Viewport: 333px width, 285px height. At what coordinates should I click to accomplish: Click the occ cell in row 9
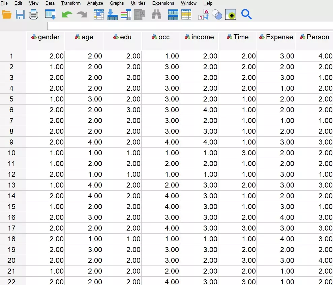point(161,142)
